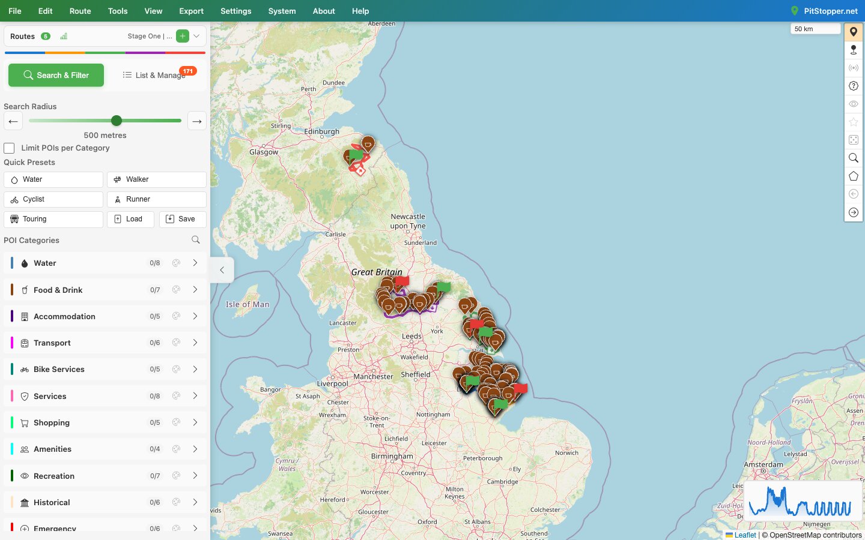Open colour palette for Recreation category

[x=176, y=476]
